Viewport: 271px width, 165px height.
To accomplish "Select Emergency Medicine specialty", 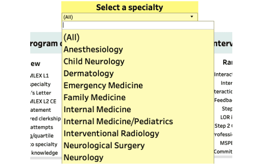I will coord(103,86).
